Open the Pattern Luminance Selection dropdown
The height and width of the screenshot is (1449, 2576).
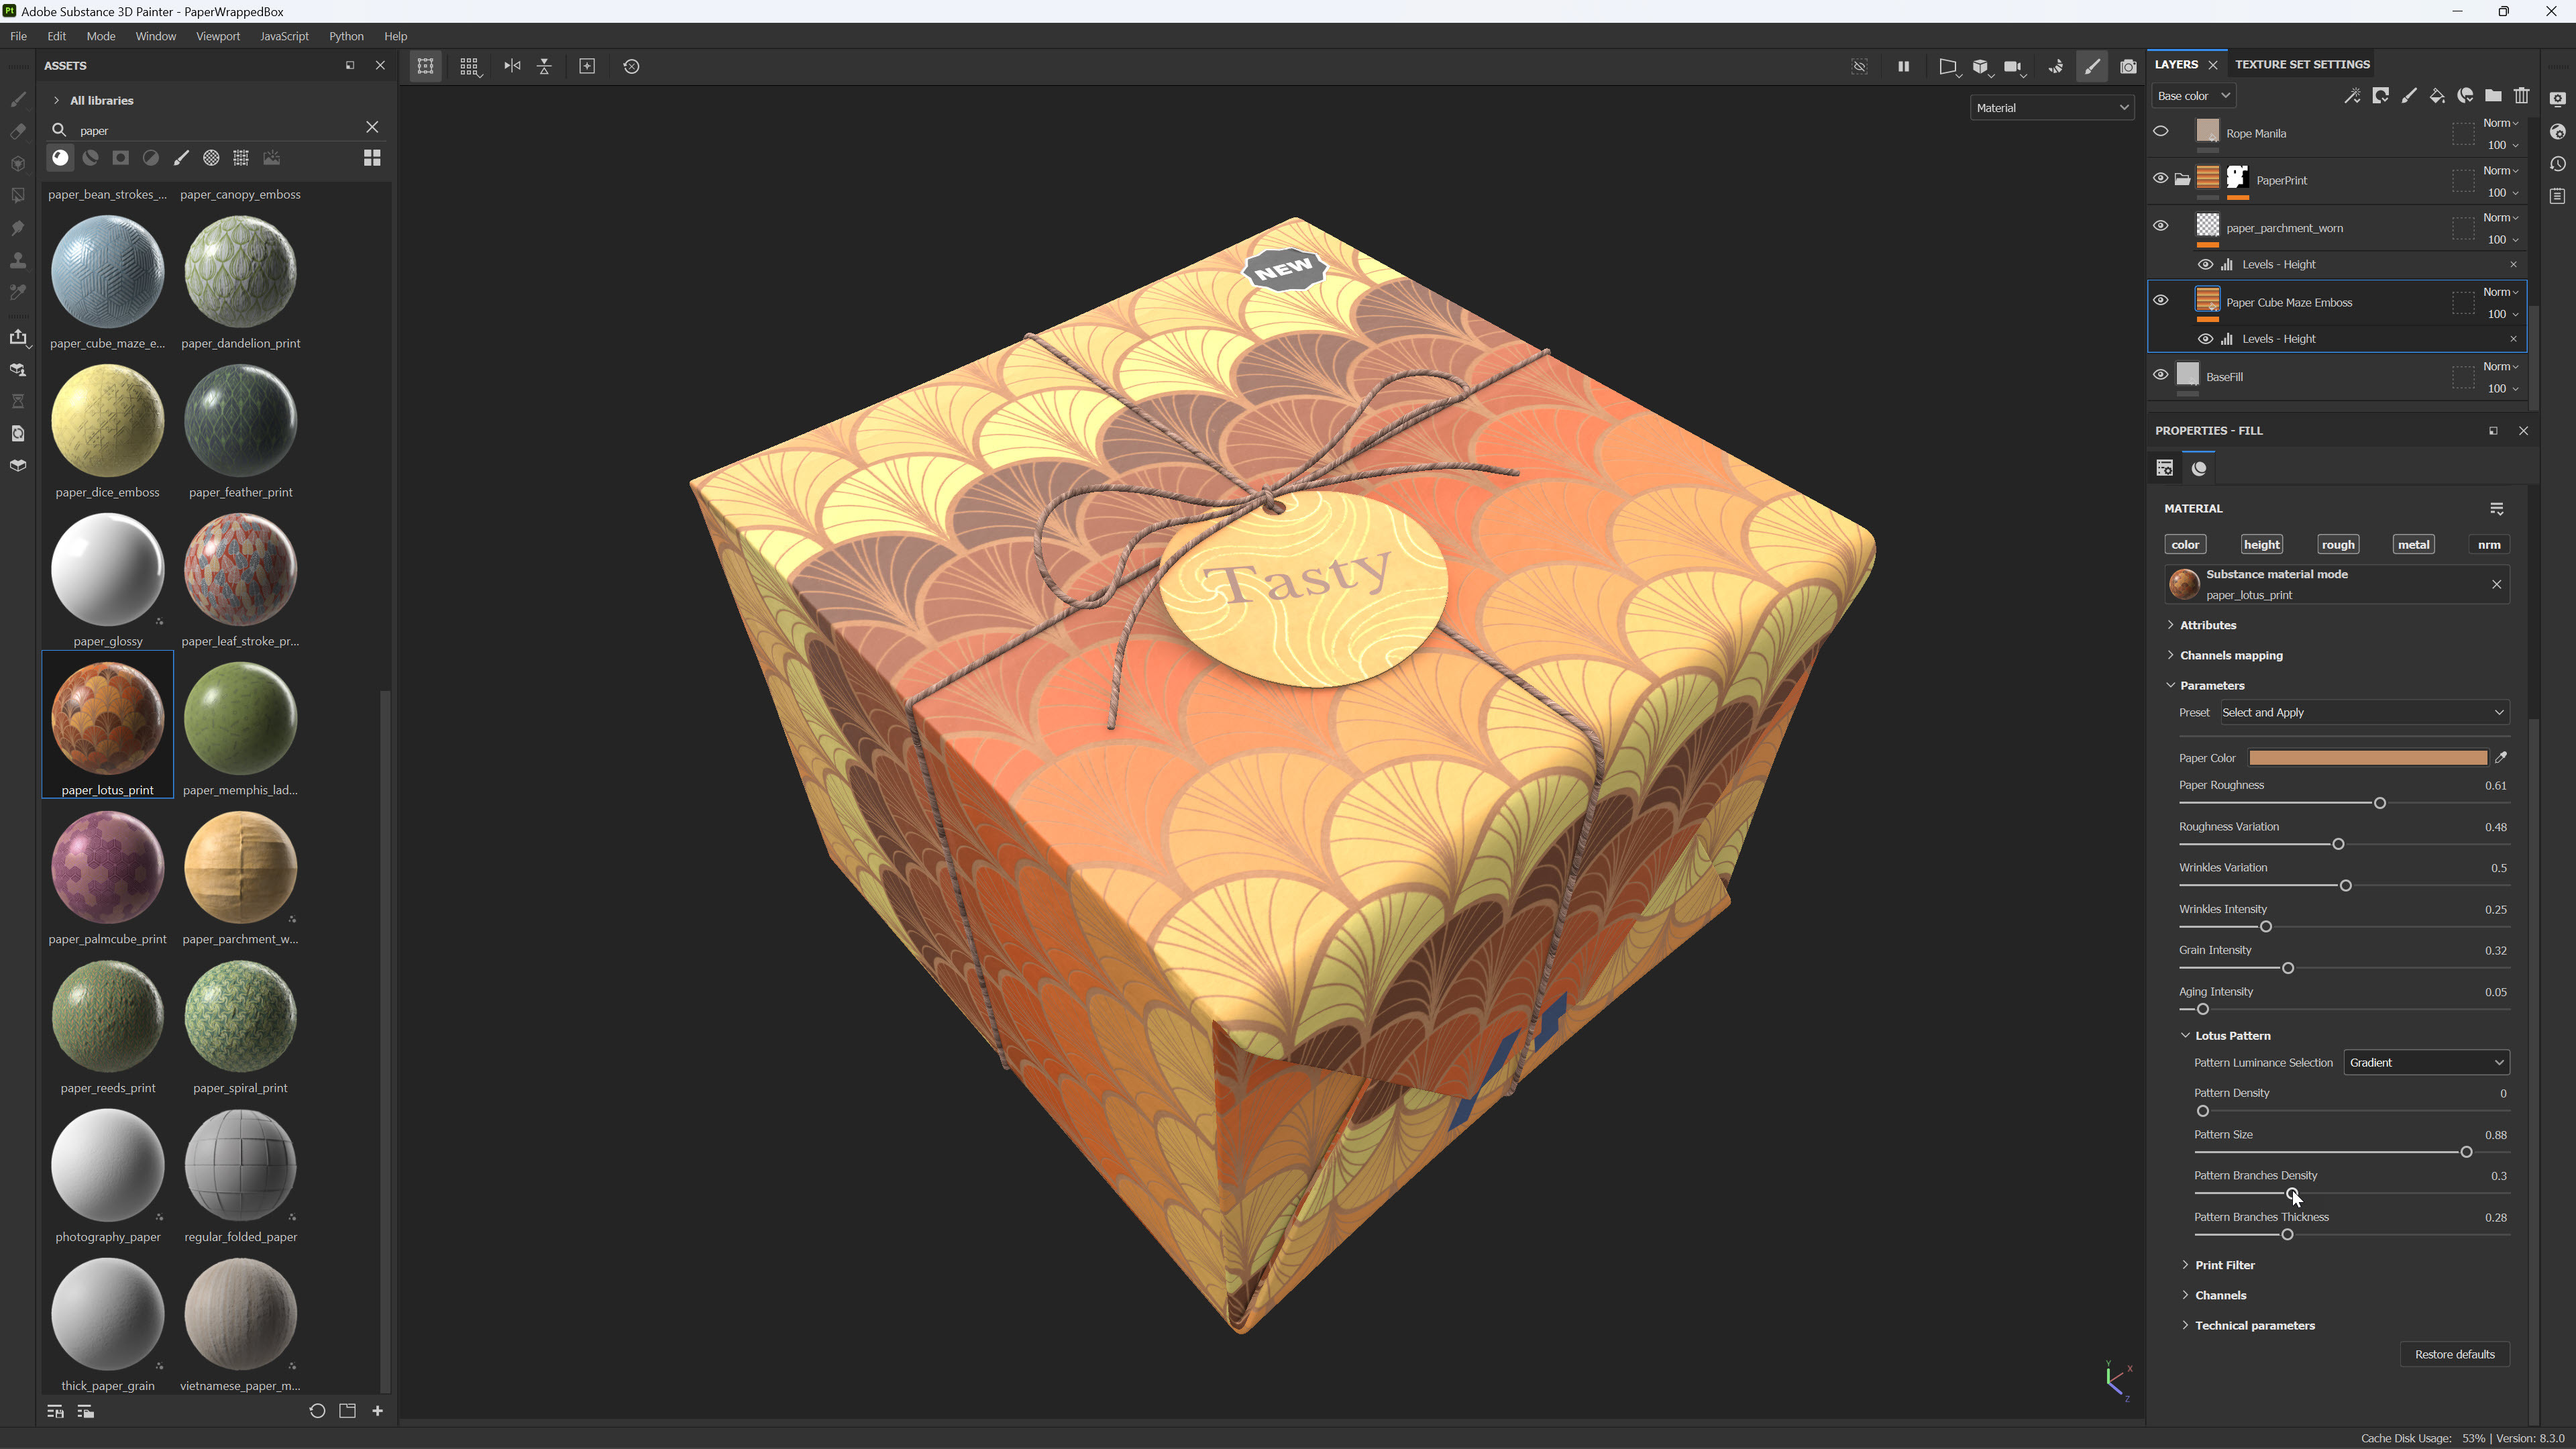[x=2426, y=1063]
